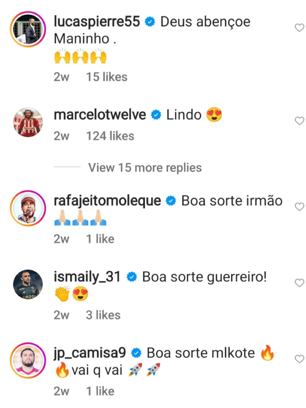Viewport: 306px width, 408px height.
Task: Expand View 15 more replies
Action: click(x=145, y=168)
